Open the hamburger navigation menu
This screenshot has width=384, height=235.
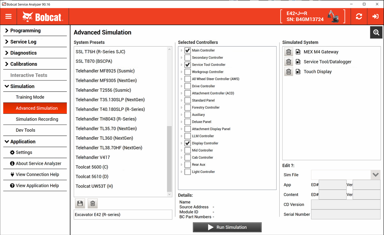coord(9,16)
